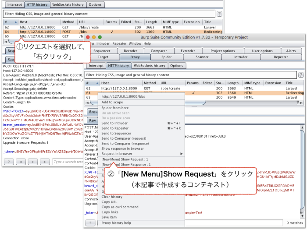
Task: Open the Help menu
Action: click(147, 43)
